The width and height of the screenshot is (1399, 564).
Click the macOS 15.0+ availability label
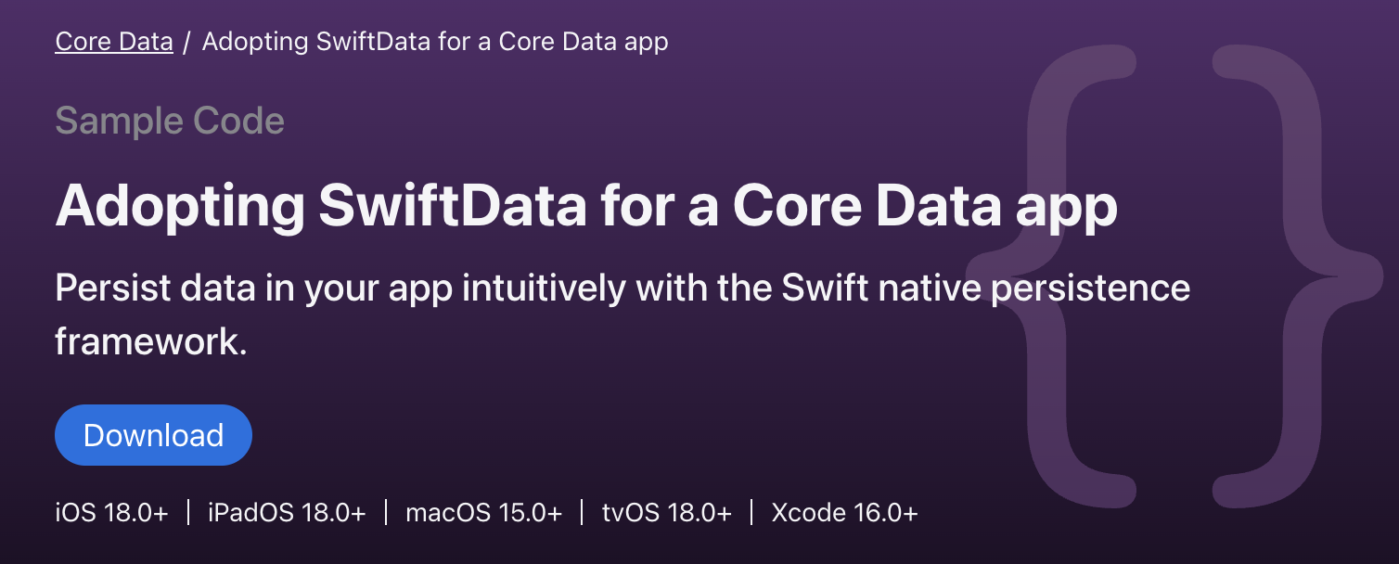coord(482,511)
